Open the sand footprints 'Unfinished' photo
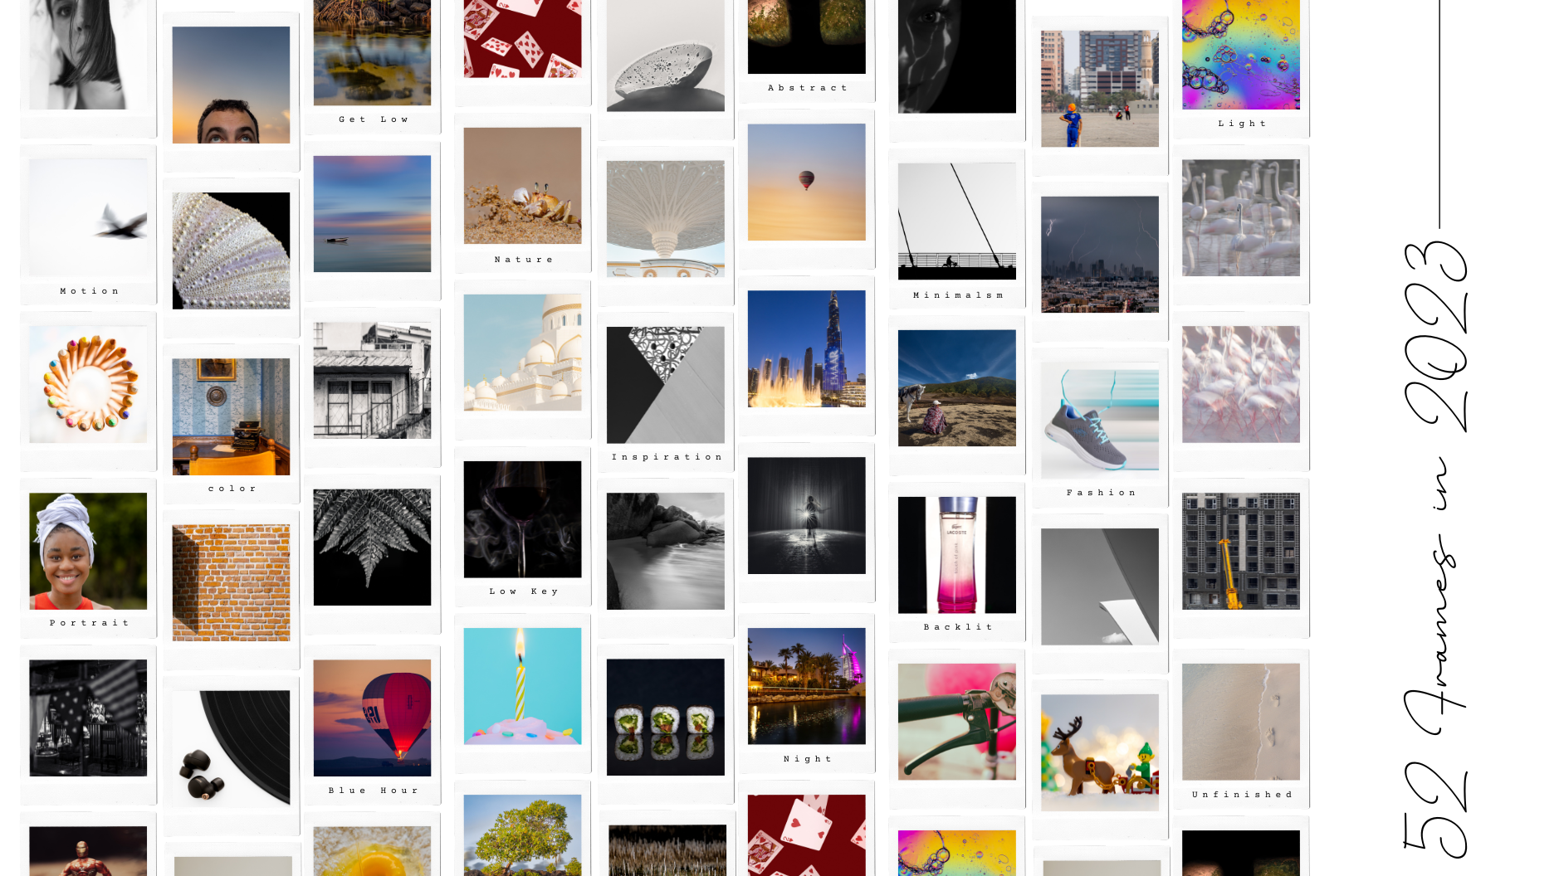Image resolution: width=1559 pixels, height=876 pixels. (x=1240, y=722)
